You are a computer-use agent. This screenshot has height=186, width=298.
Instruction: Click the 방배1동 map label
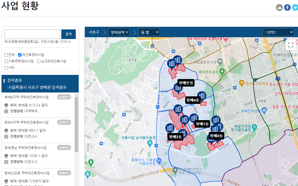(202, 124)
